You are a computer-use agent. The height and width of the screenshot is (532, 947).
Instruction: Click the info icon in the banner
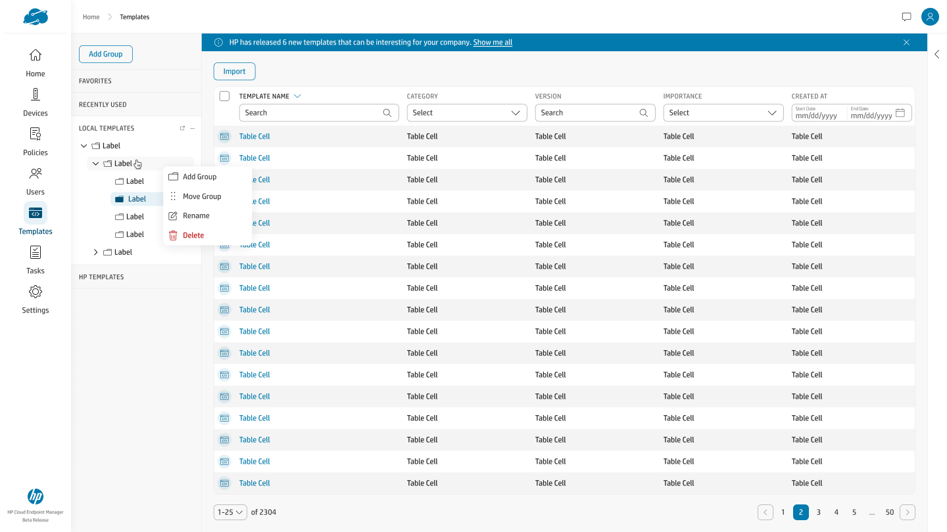(x=219, y=43)
